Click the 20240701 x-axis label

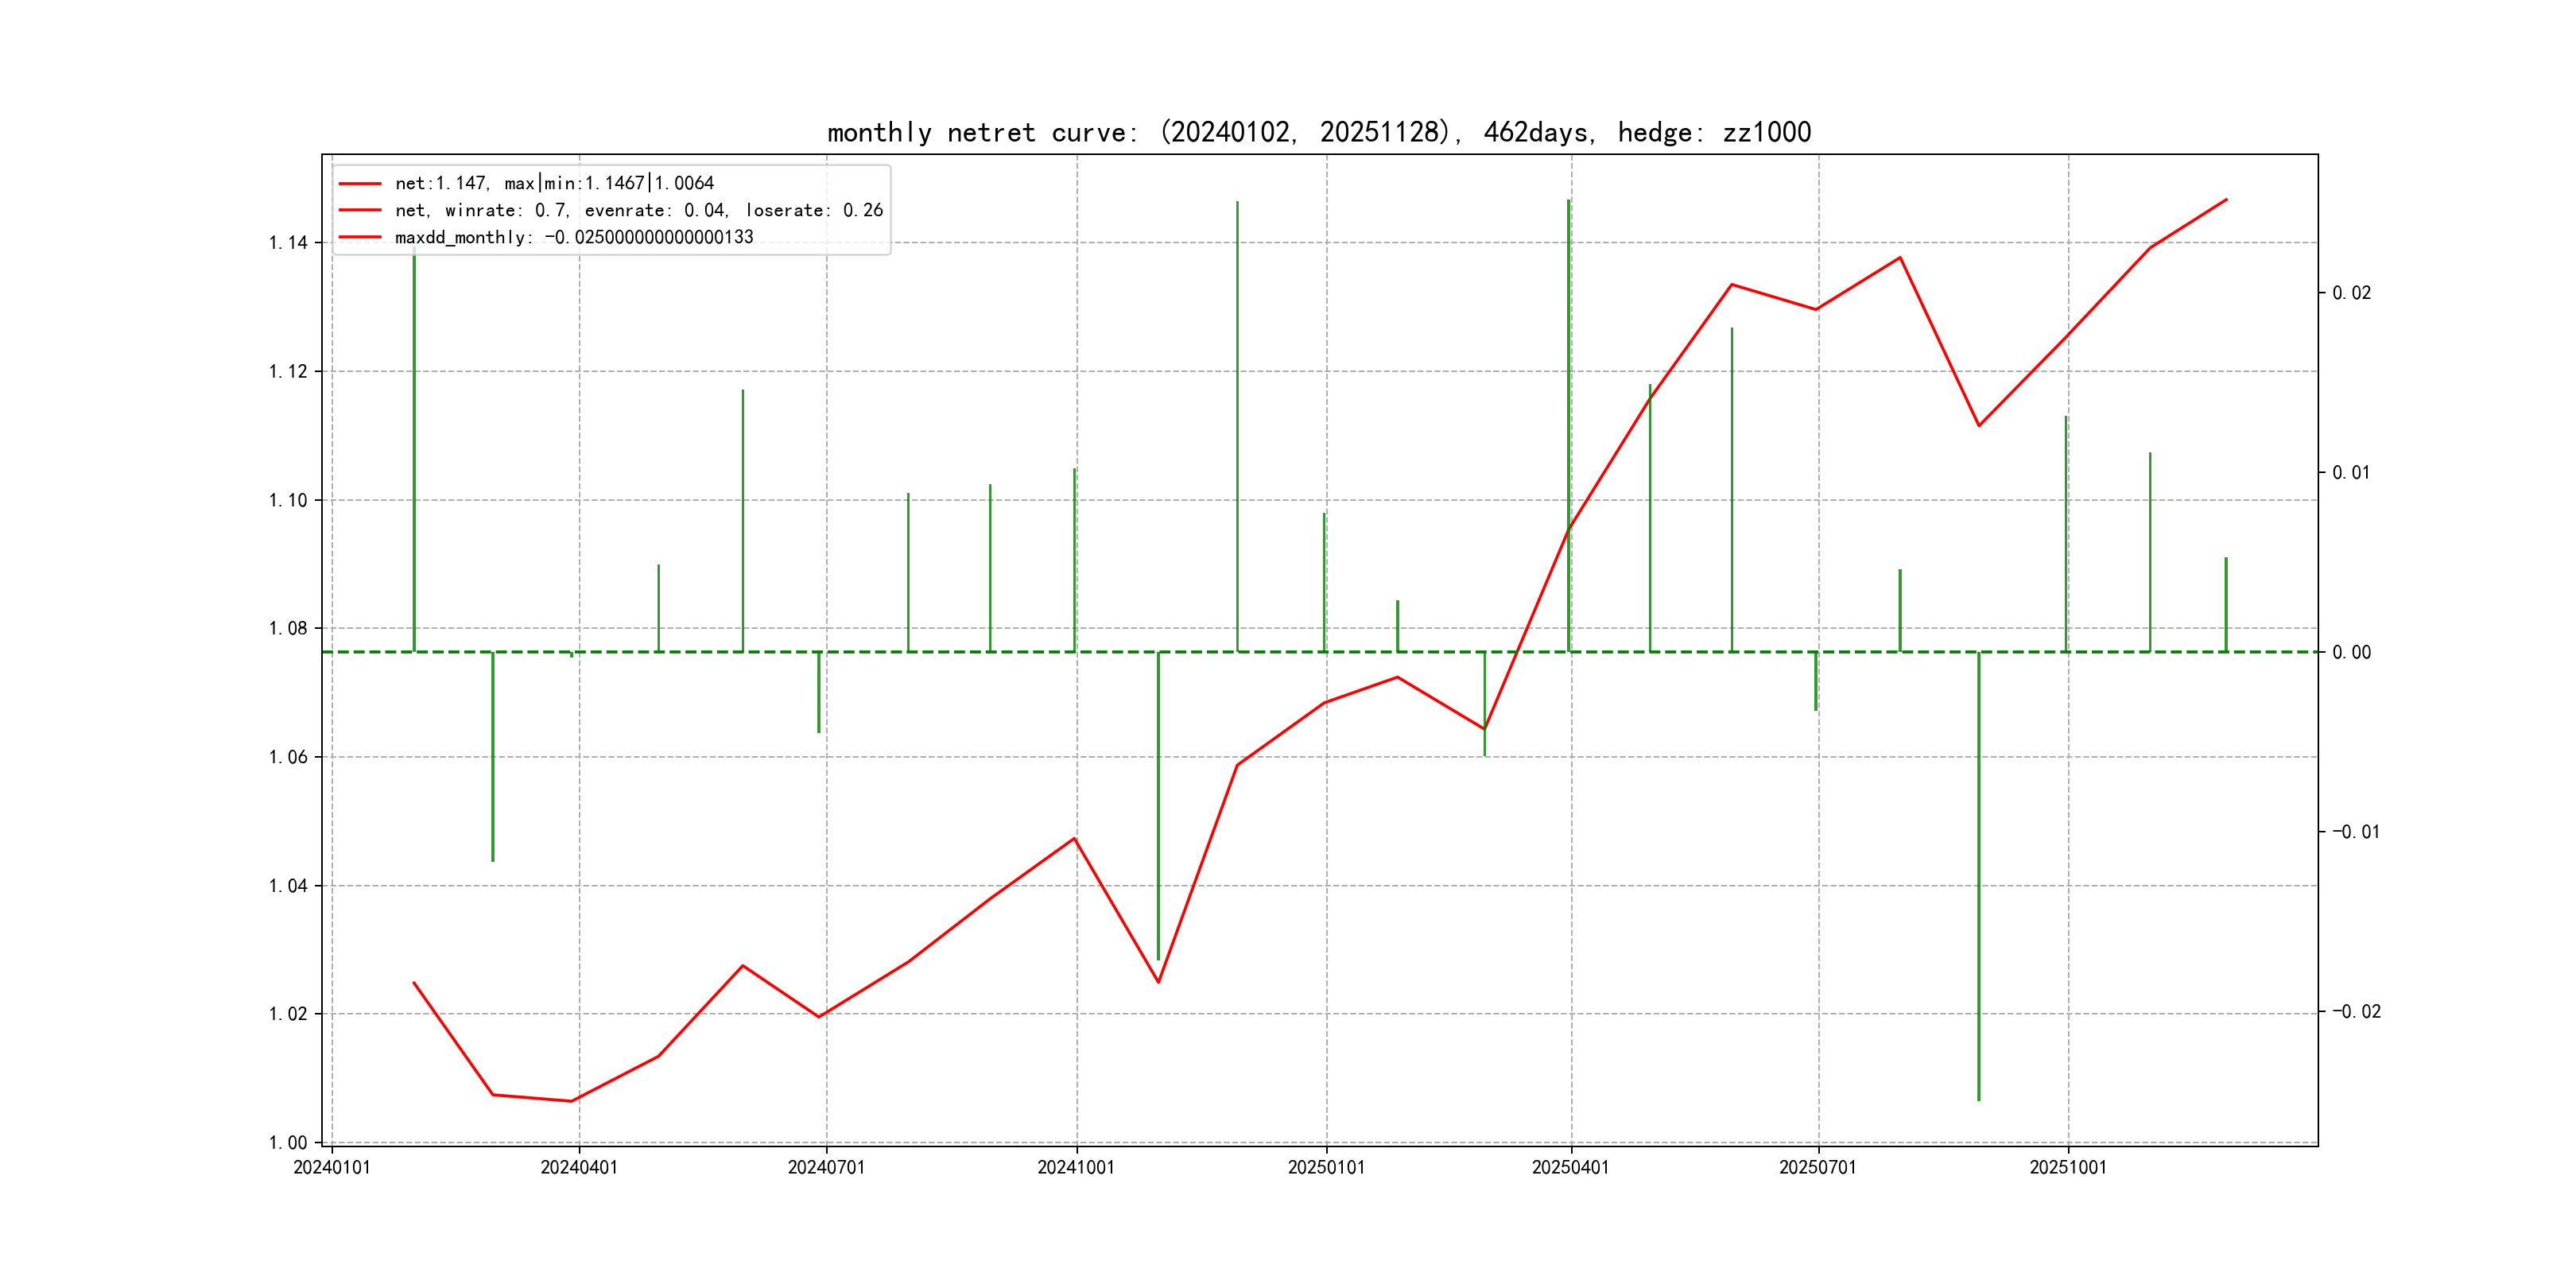826,1167
